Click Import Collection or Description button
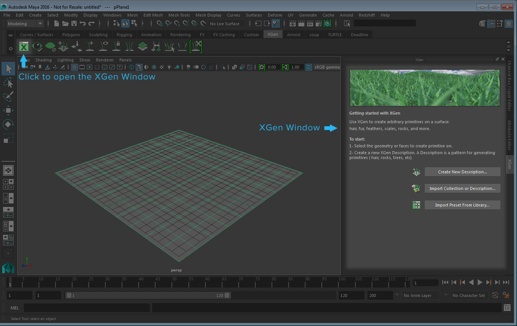This screenshot has width=517, height=326. [462, 188]
